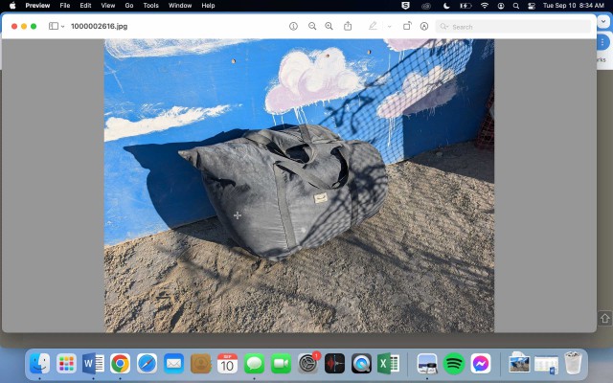Open the Edit menu
The width and height of the screenshot is (613, 383).
point(85,6)
